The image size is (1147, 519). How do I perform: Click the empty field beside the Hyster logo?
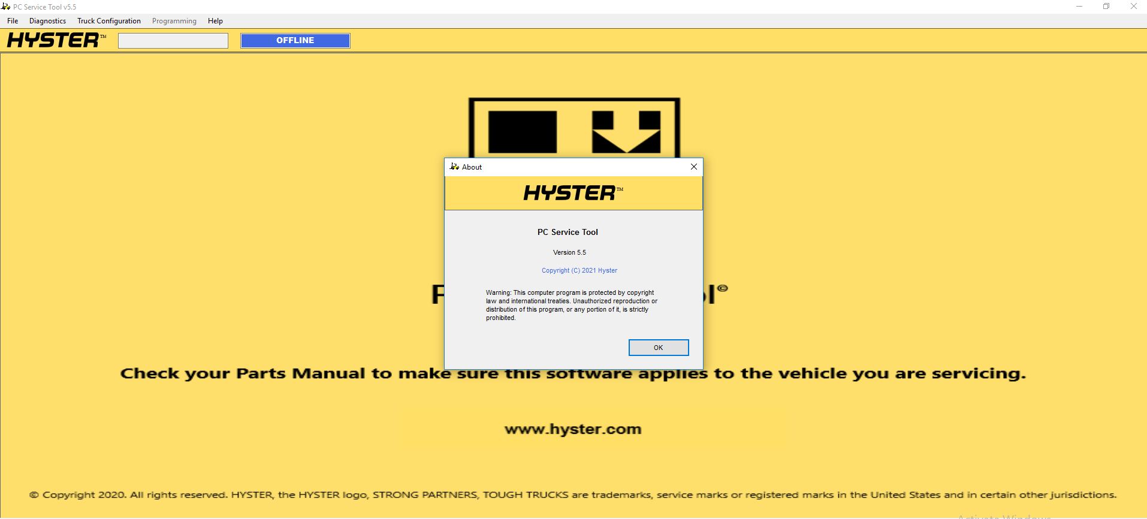coord(173,40)
